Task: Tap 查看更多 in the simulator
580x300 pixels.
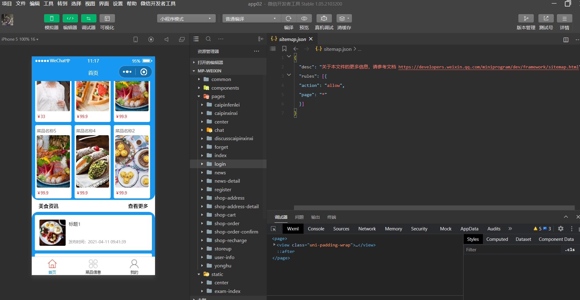Action: point(138,206)
